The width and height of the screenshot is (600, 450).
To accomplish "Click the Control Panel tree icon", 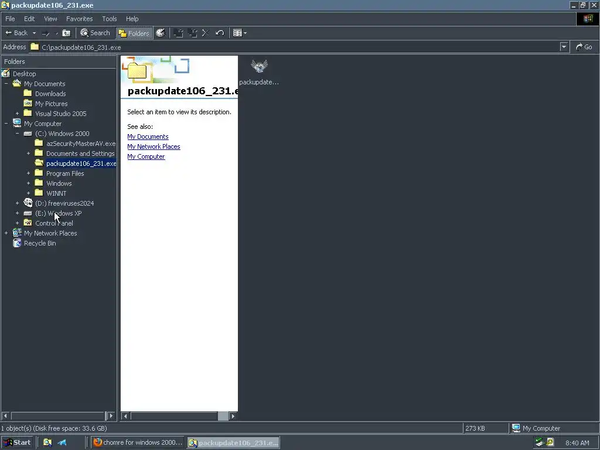I will pos(28,223).
